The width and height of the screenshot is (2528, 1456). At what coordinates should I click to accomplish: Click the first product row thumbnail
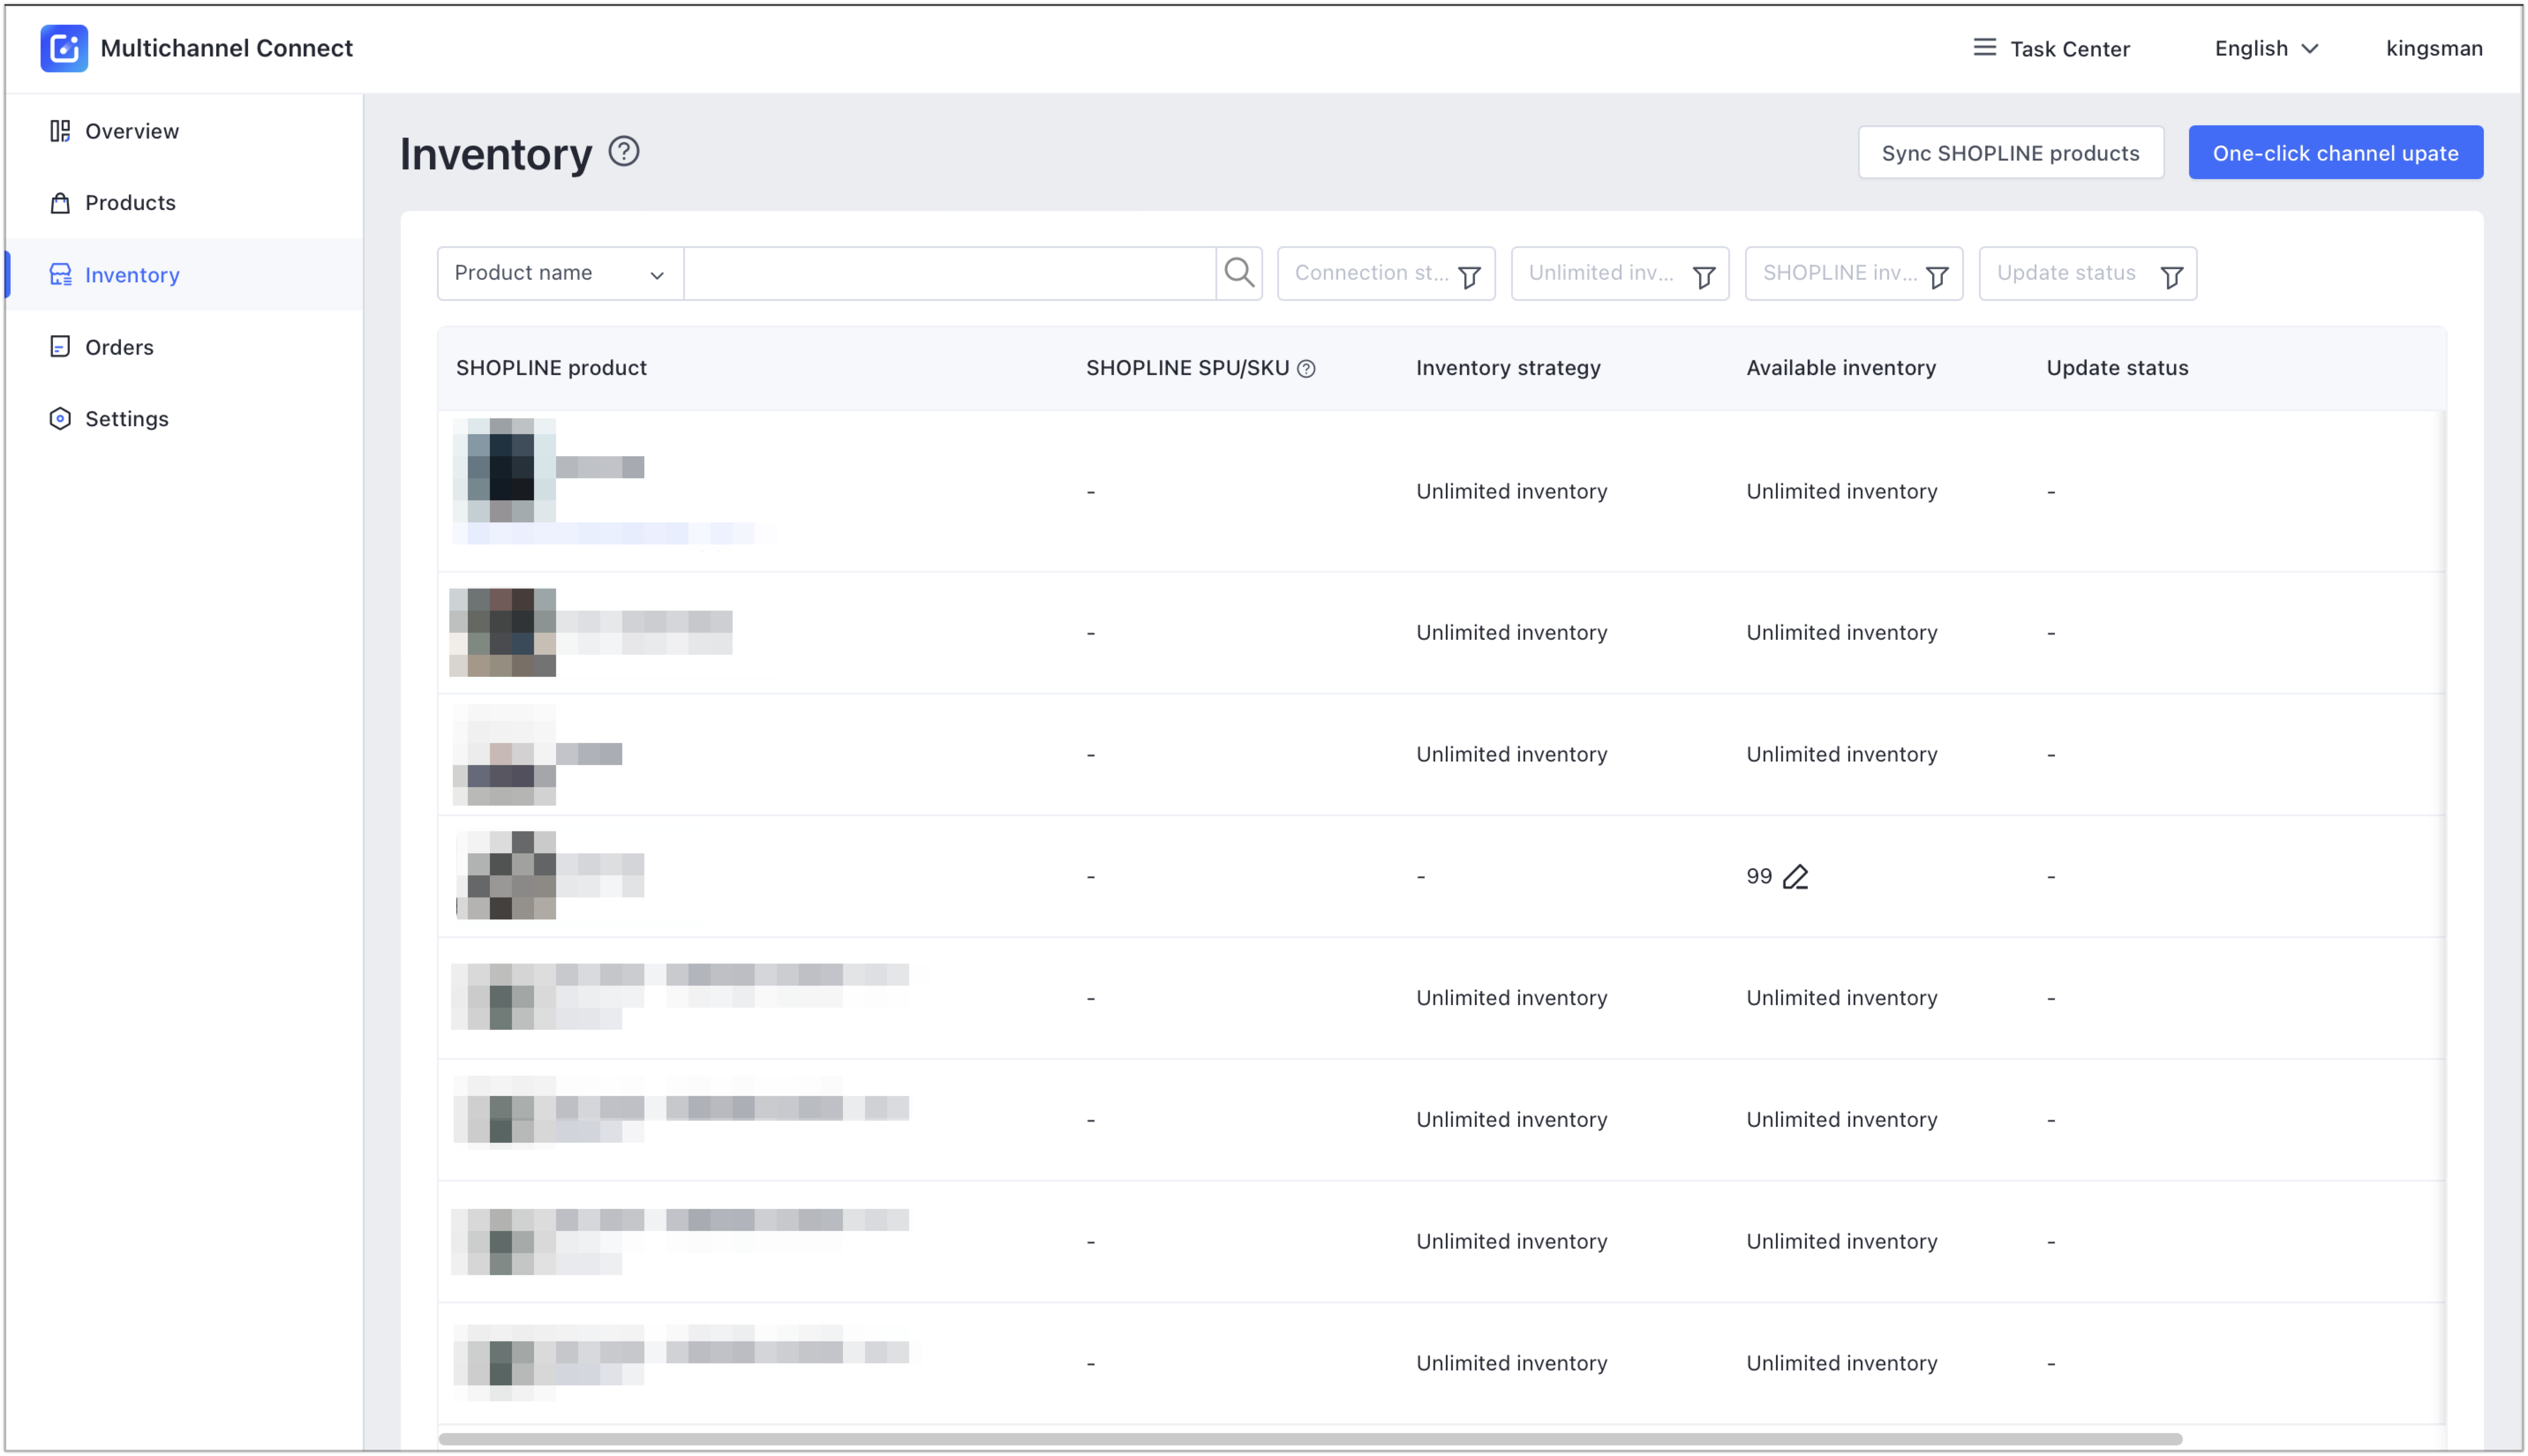coord(504,470)
